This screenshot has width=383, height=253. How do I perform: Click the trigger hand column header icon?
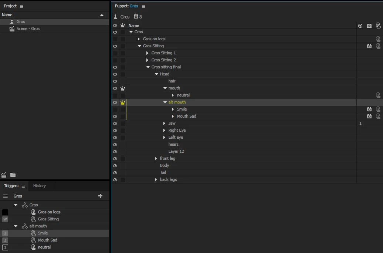(378, 26)
